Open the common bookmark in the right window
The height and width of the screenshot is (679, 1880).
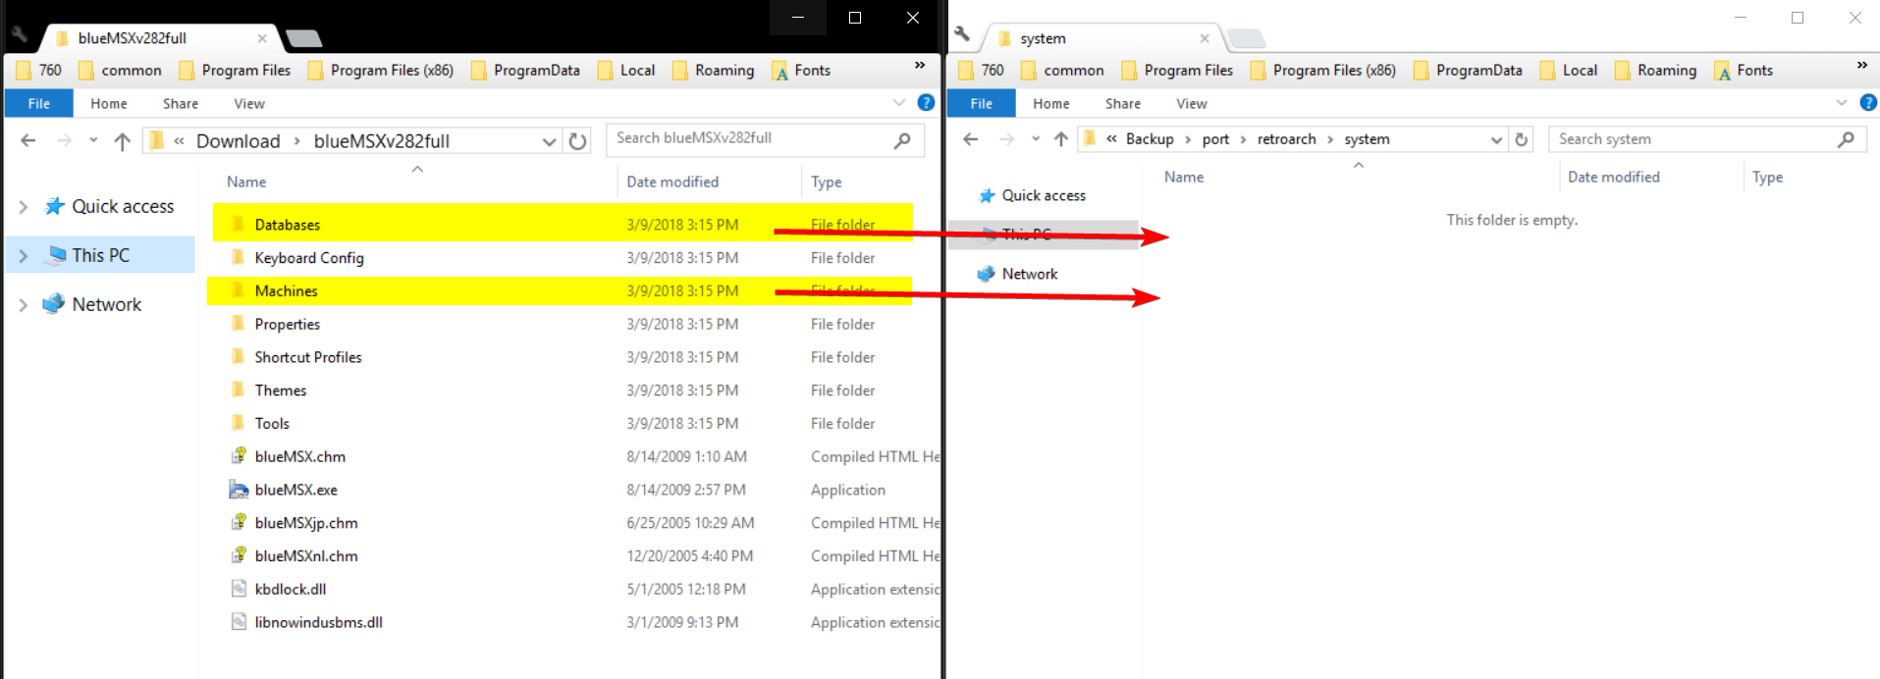pyautogui.click(x=1062, y=71)
